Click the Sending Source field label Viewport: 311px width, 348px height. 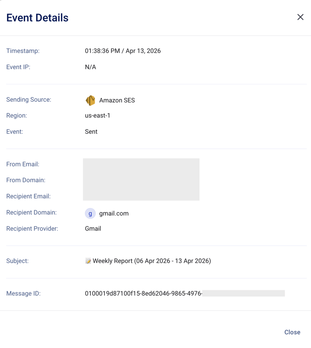(29, 99)
